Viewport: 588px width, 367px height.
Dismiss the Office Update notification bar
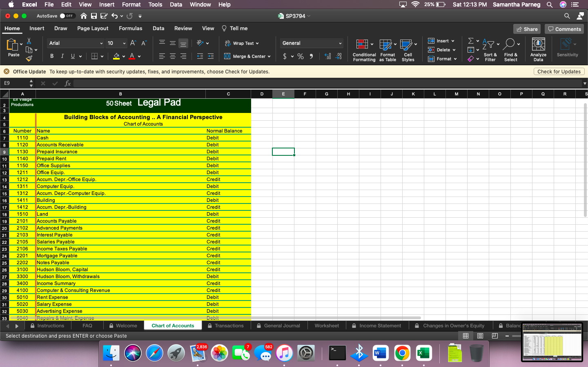pos(7,71)
